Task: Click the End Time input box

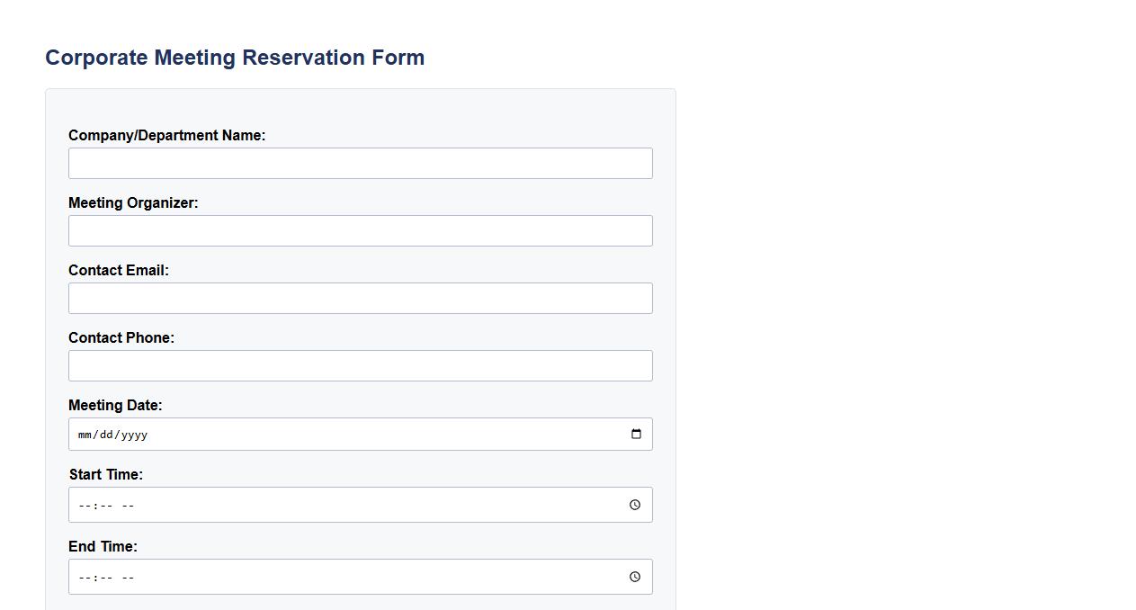Action: click(x=270, y=576)
